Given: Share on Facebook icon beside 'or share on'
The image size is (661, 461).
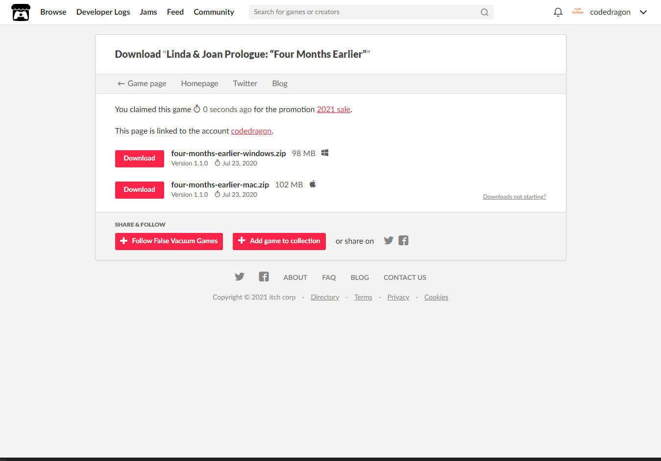Looking at the screenshot, I should 403,240.
